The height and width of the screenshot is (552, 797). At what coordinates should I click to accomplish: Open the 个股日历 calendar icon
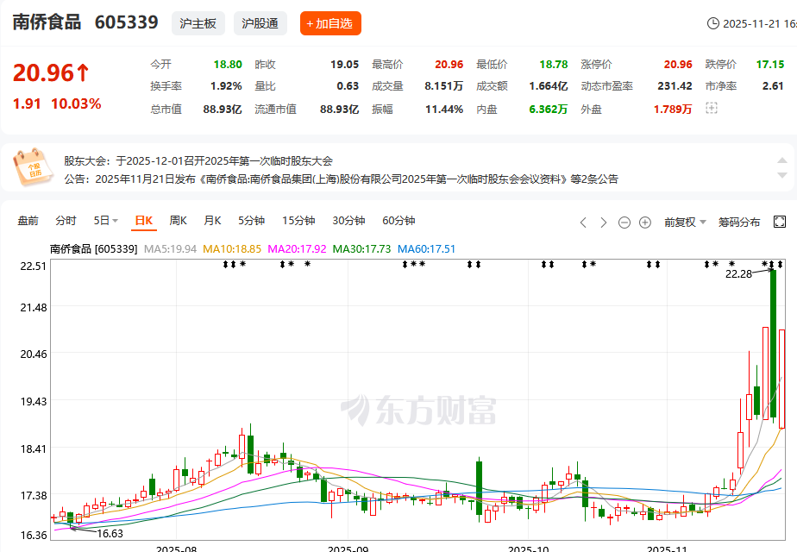coord(33,166)
